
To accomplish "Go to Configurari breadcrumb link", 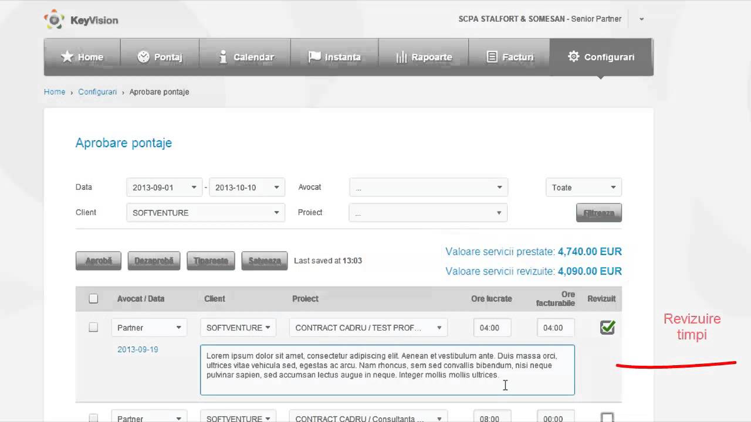I will click(97, 92).
